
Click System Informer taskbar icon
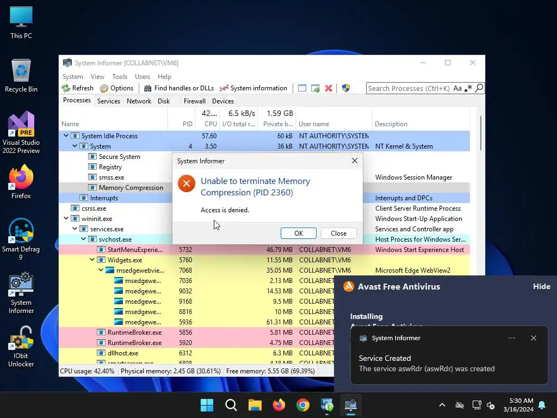351,405
